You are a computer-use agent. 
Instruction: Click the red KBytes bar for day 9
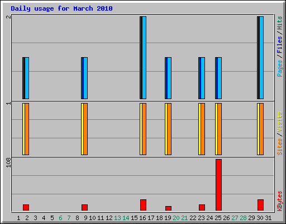84,207
